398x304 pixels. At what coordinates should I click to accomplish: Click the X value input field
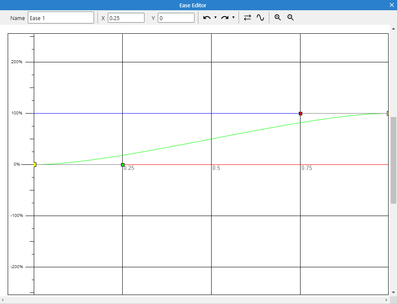click(126, 18)
